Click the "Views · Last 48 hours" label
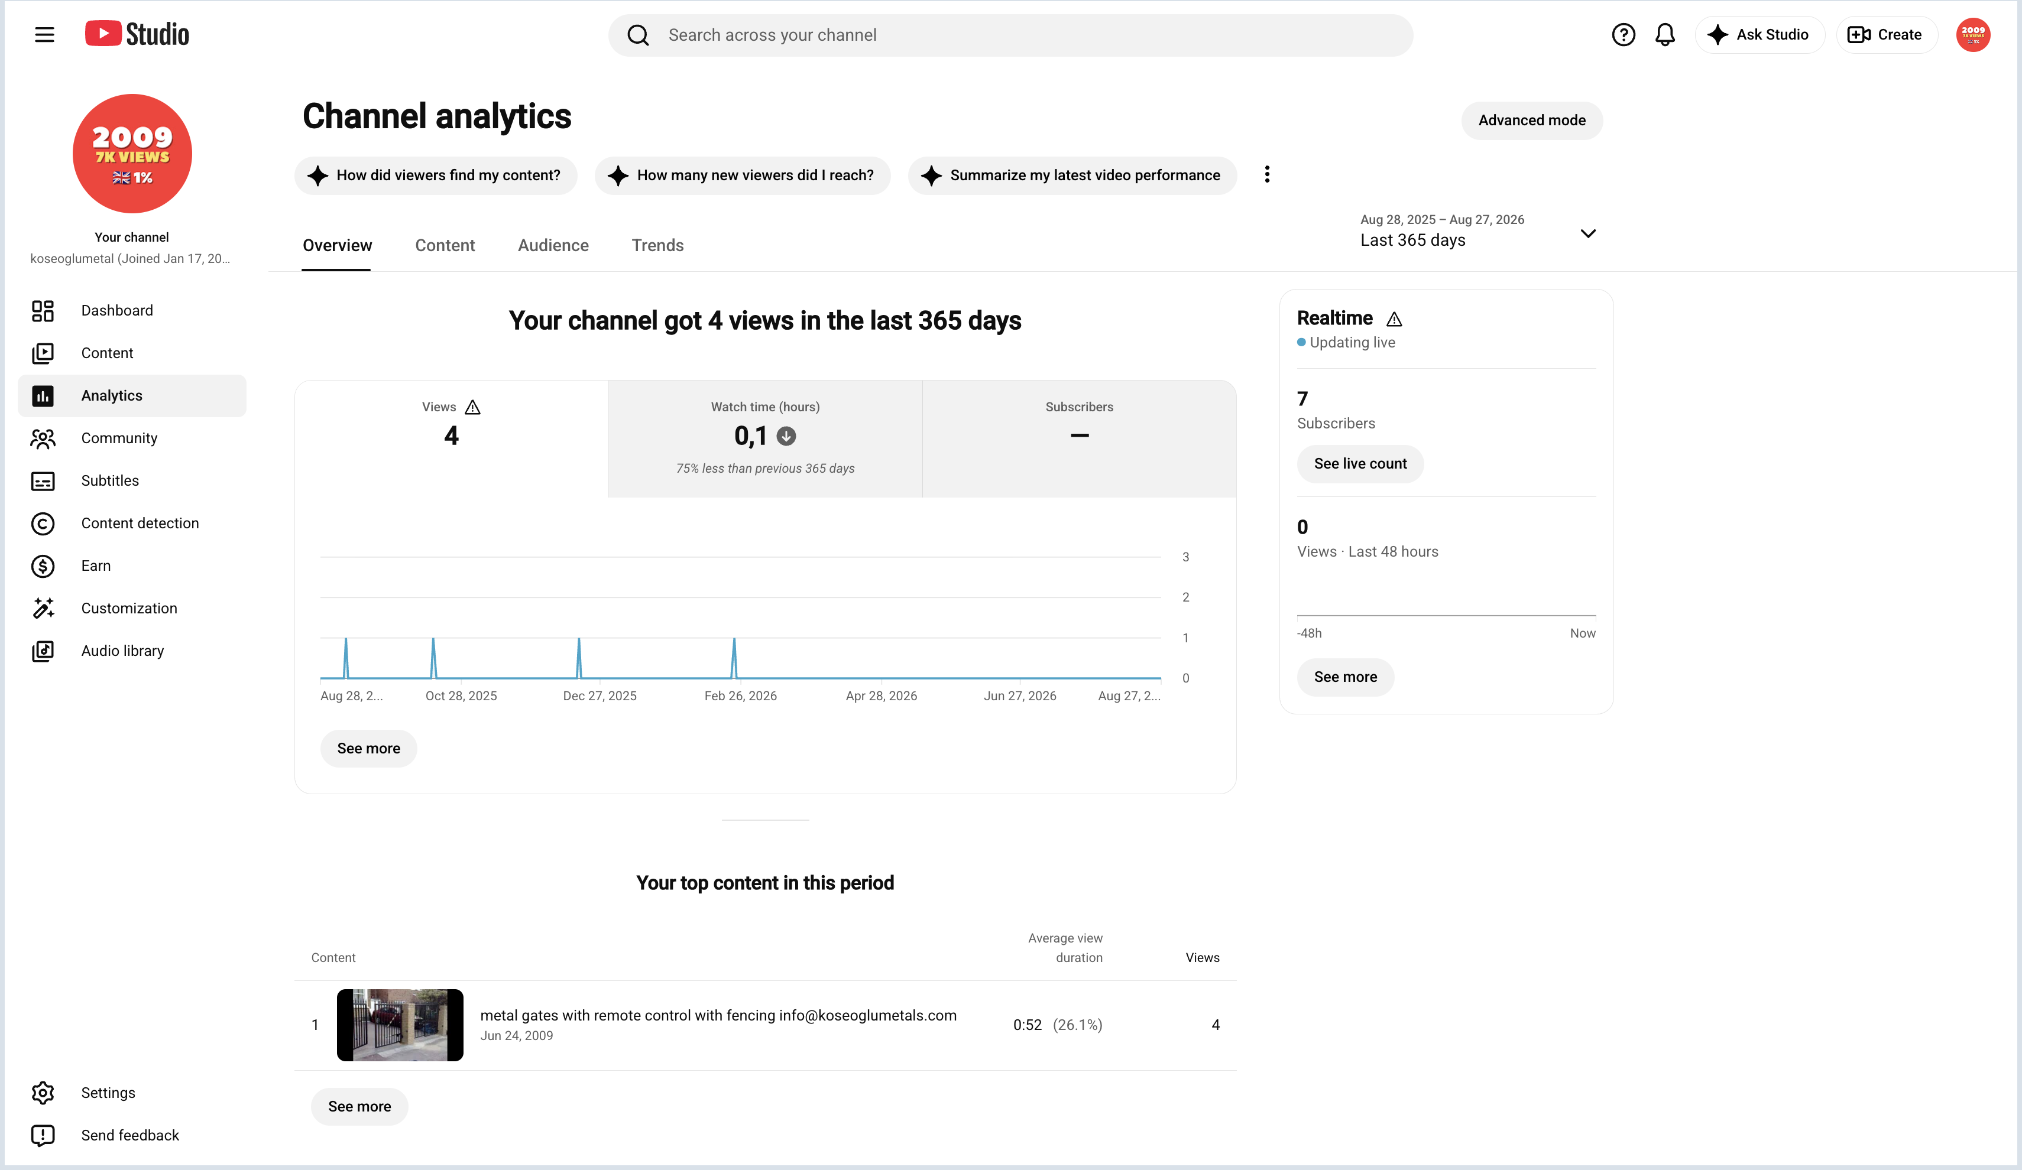Viewport: 2022px width, 1170px height. point(1368,552)
